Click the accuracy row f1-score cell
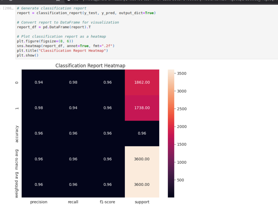 point(108,133)
